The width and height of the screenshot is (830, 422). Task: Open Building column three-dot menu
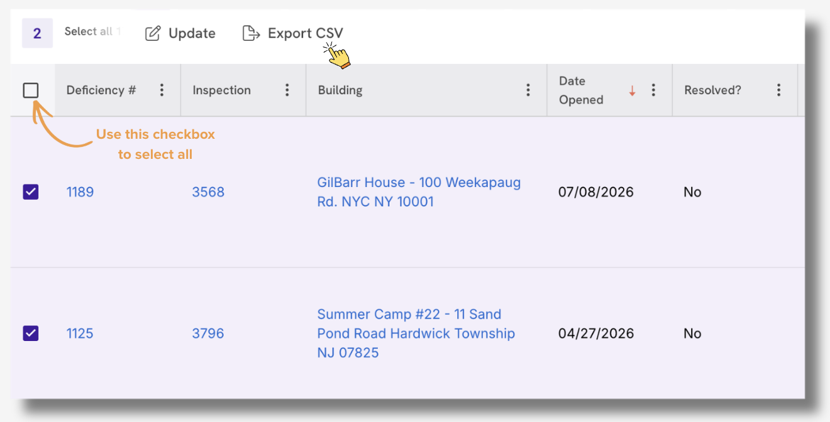(x=528, y=90)
